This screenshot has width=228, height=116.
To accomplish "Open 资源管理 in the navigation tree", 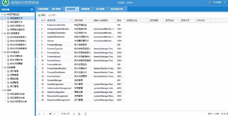I will point(14,83).
